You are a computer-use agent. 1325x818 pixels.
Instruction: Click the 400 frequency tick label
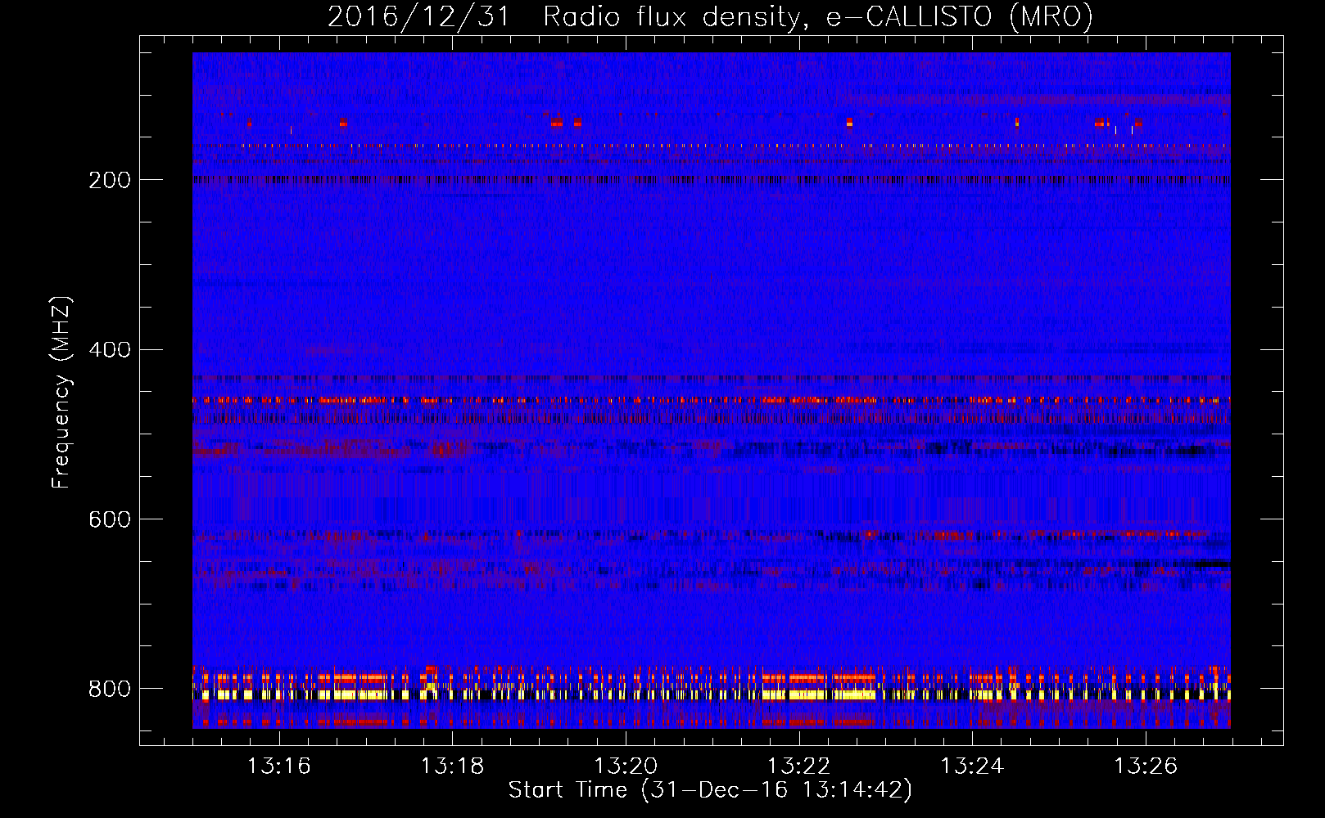pos(110,350)
